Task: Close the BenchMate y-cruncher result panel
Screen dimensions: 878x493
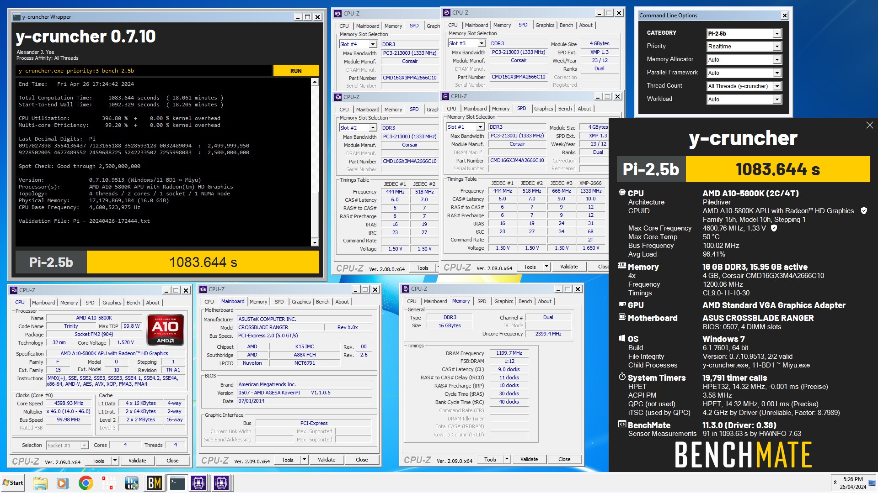Action: [x=869, y=125]
